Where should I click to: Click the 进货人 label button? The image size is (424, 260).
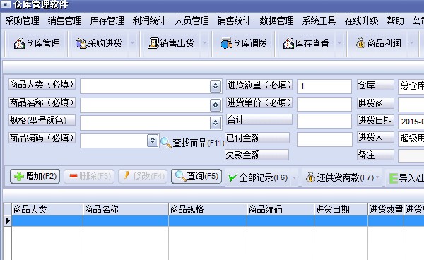coord(375,137)
